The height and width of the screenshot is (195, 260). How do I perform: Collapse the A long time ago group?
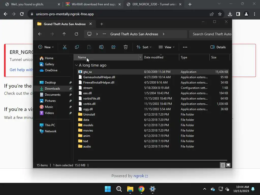pos(76,65)
